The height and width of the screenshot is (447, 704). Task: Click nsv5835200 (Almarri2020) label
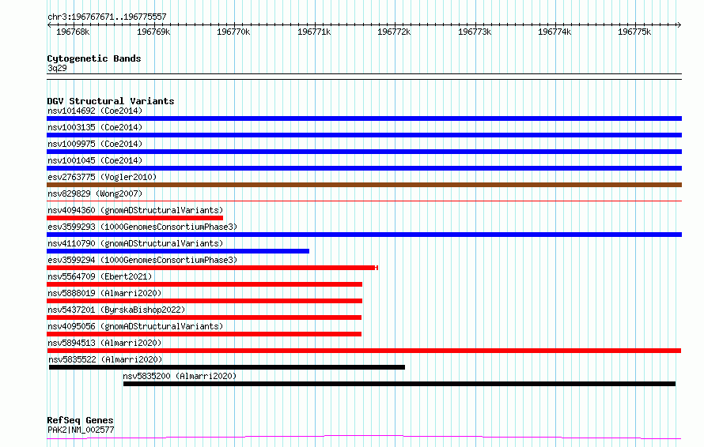180,376
